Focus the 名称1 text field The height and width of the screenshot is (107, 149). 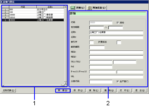click(x=116, y=33)
